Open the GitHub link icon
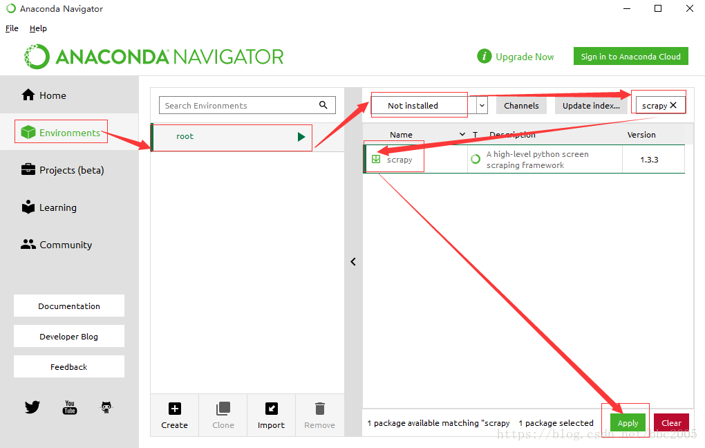The height and width of the screenshot is (448, 705). point(106,407)
